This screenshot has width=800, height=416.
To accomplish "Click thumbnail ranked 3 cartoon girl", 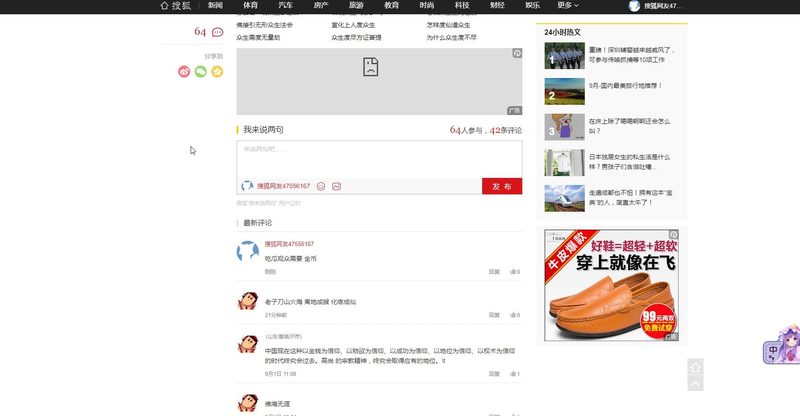I will click(x=564, y=127).
